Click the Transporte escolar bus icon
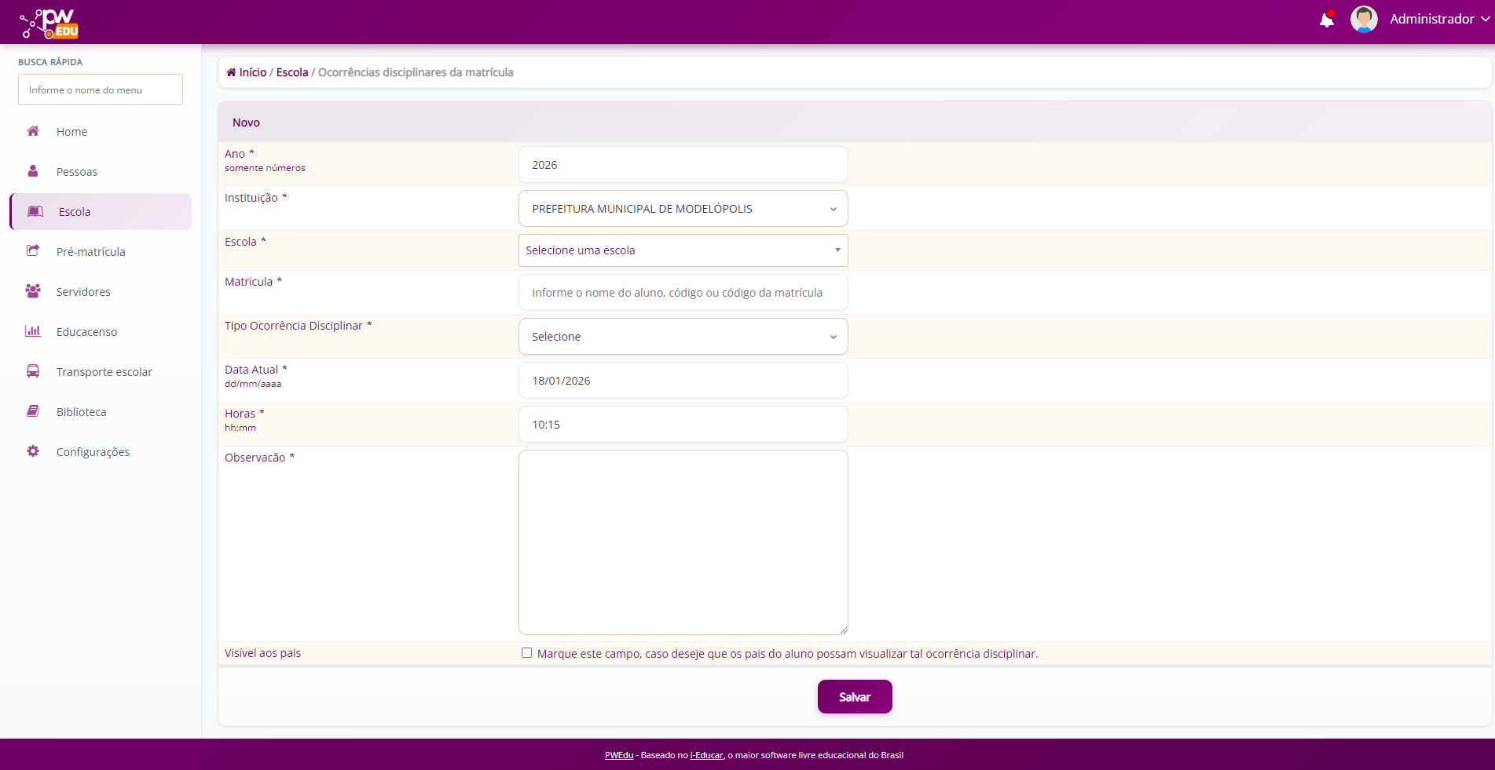This screenshot has height=770, width=1495. coord(33,371)
